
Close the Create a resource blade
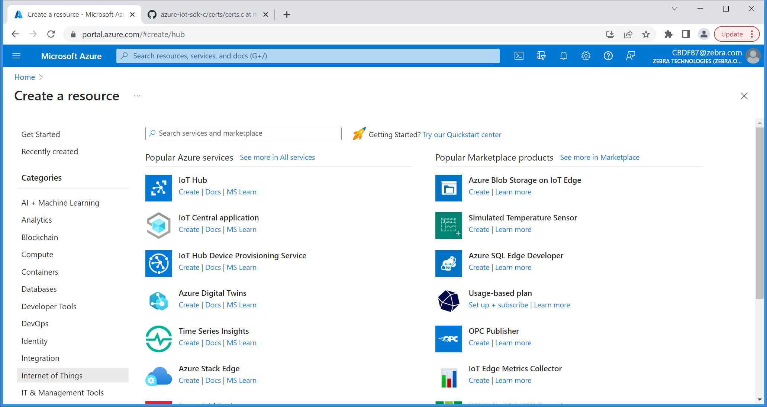point(744,96)
